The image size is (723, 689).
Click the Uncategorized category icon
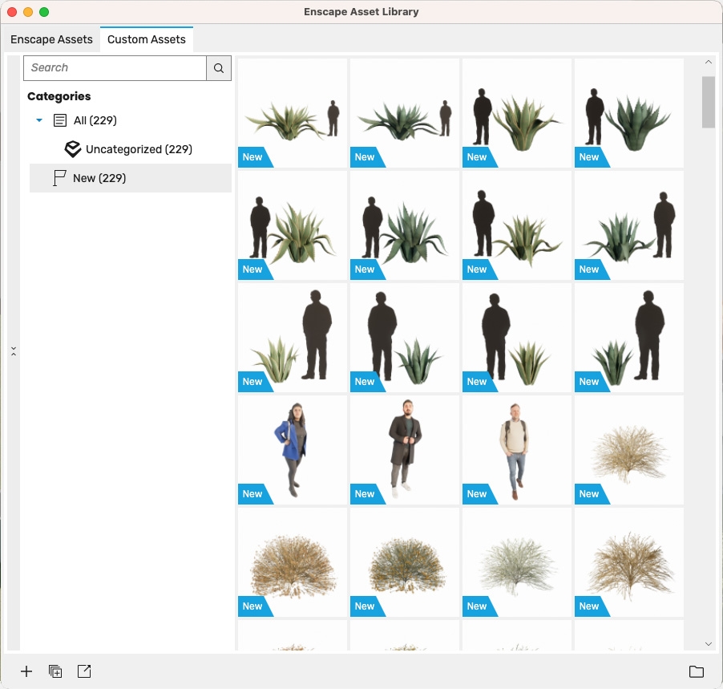tap(72, 149)
